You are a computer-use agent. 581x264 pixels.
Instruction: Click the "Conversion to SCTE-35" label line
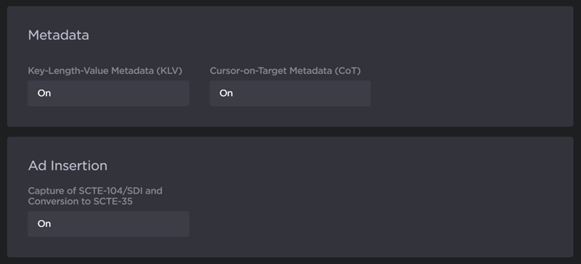[x=81, y=202]
